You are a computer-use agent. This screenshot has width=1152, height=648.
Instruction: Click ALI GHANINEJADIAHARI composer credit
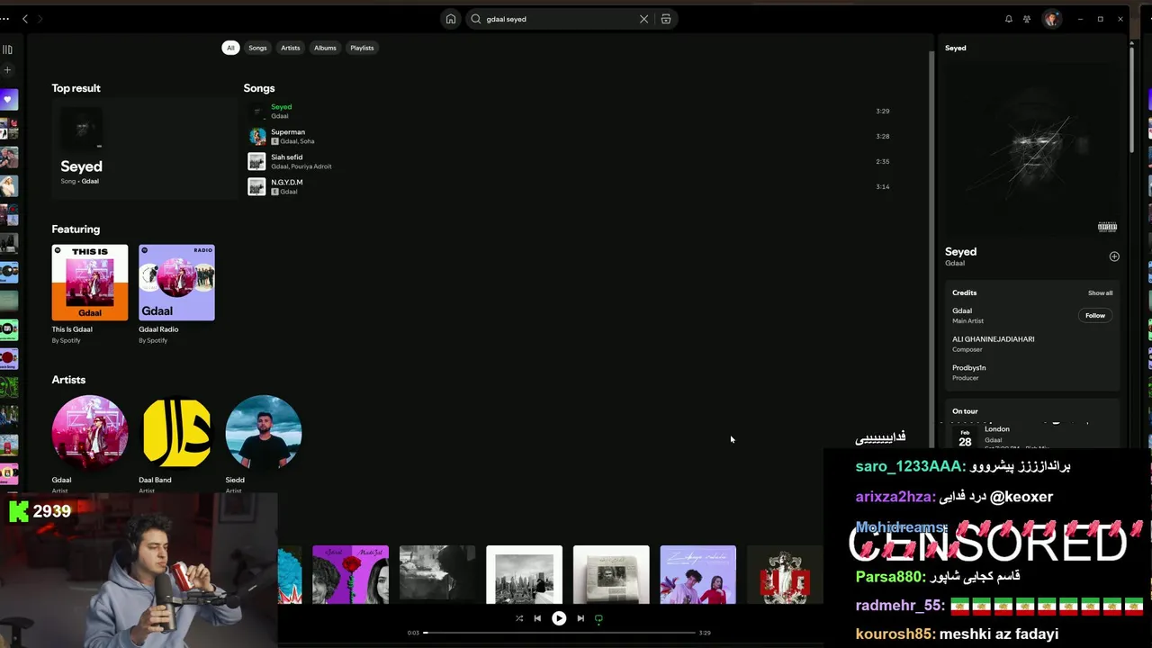tap(993, 339)
